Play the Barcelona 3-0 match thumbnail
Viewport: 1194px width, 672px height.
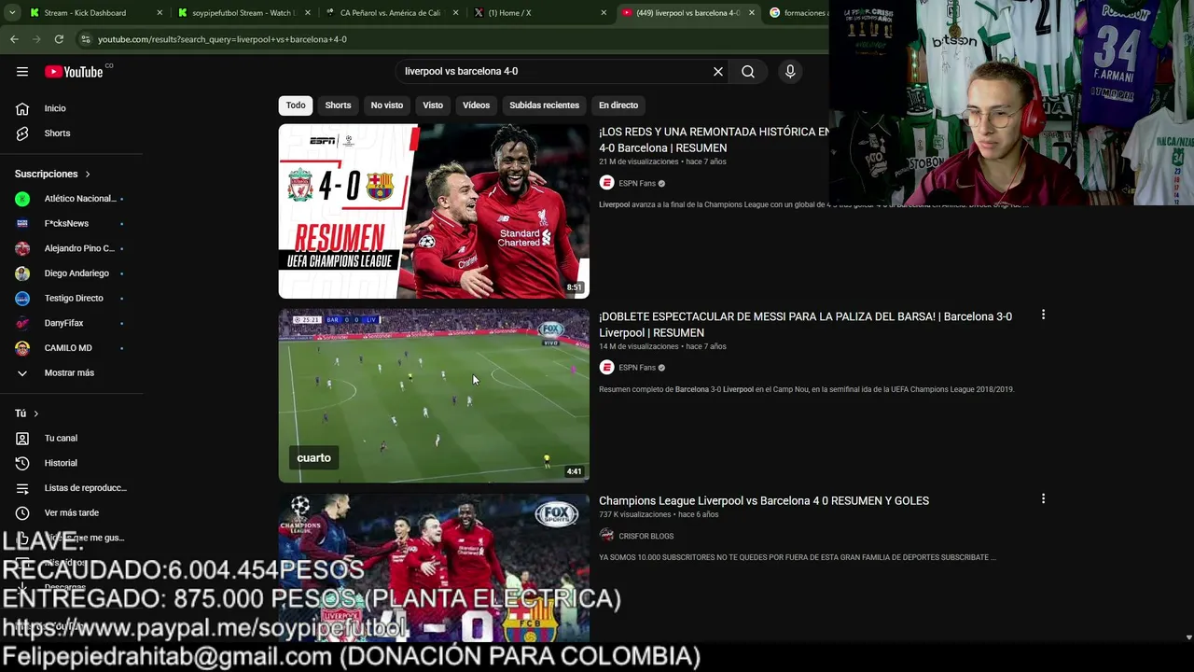434,396
